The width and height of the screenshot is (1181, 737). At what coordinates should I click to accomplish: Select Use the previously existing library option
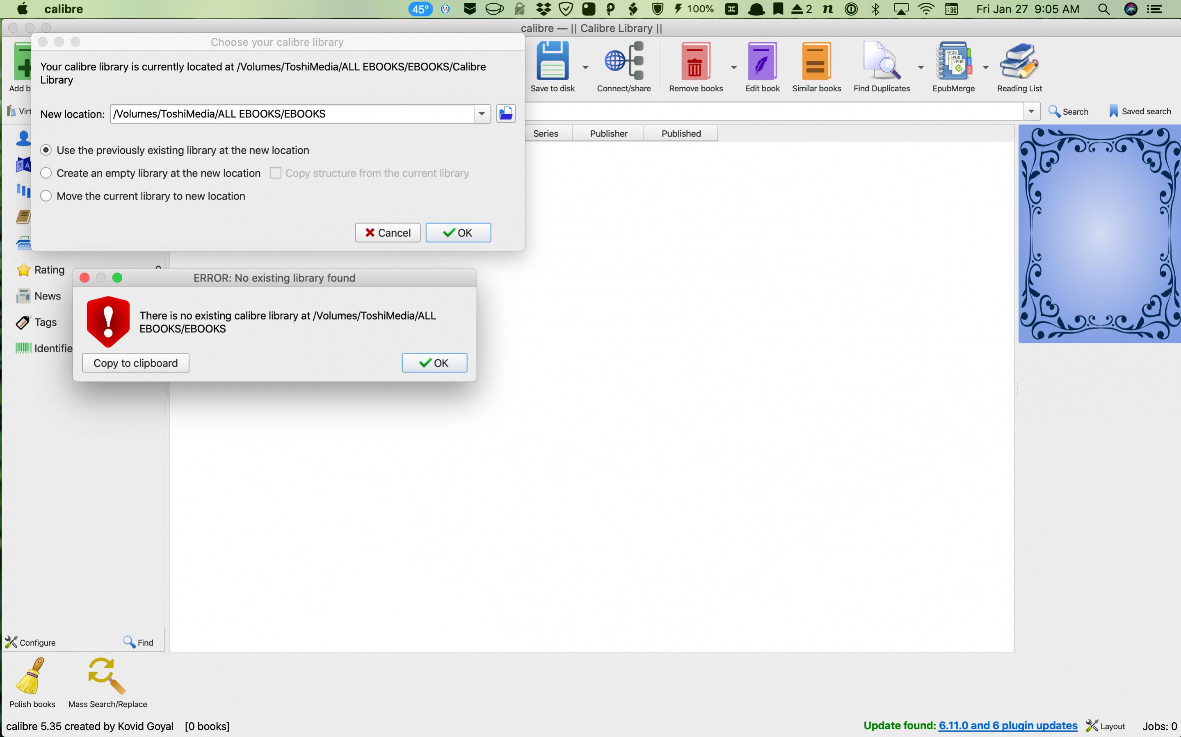175,150
